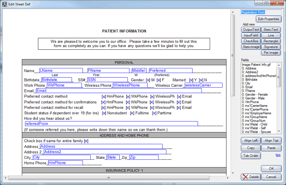Select the referredFrom field
Viewport: 286px width, 185px height.
point(111,124)
